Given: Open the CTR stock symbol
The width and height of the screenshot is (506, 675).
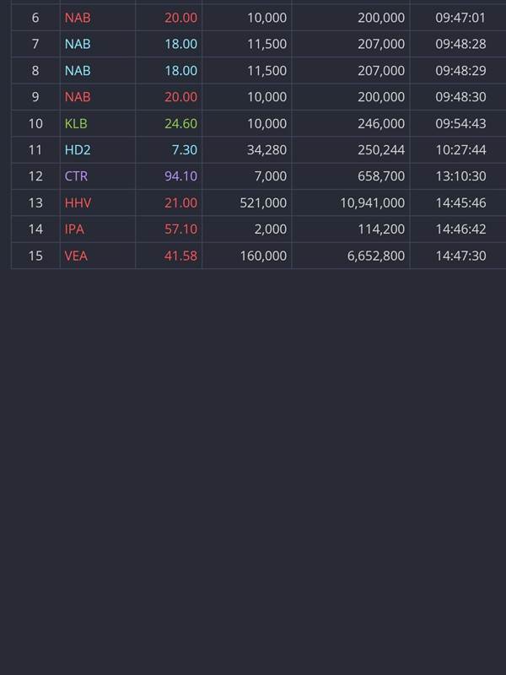Looking at the screenshot, I should 76,176.
